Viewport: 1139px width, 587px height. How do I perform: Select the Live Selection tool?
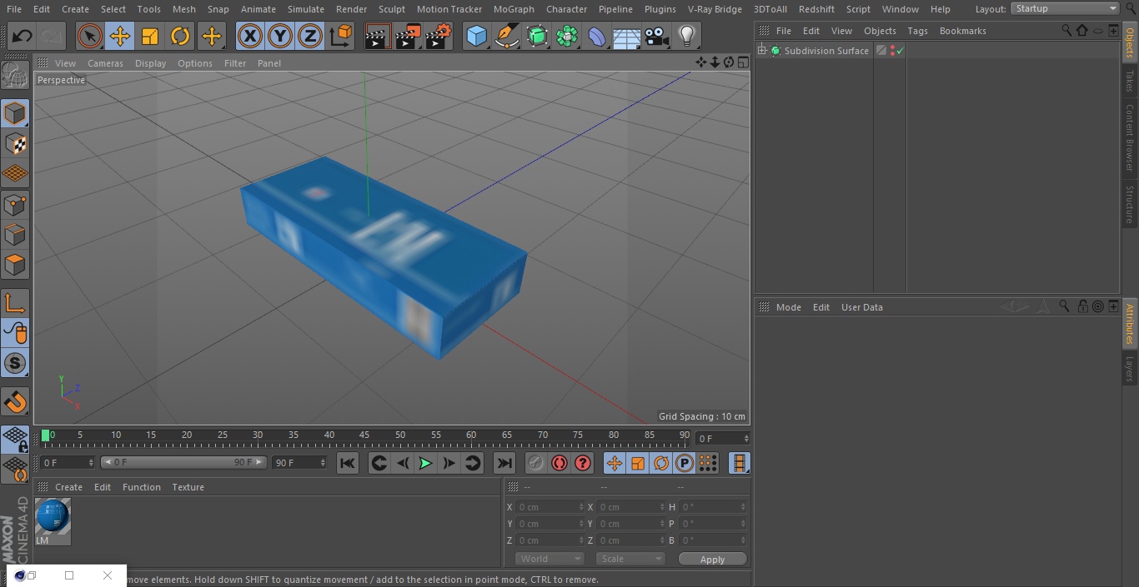(x=90, y=36)
